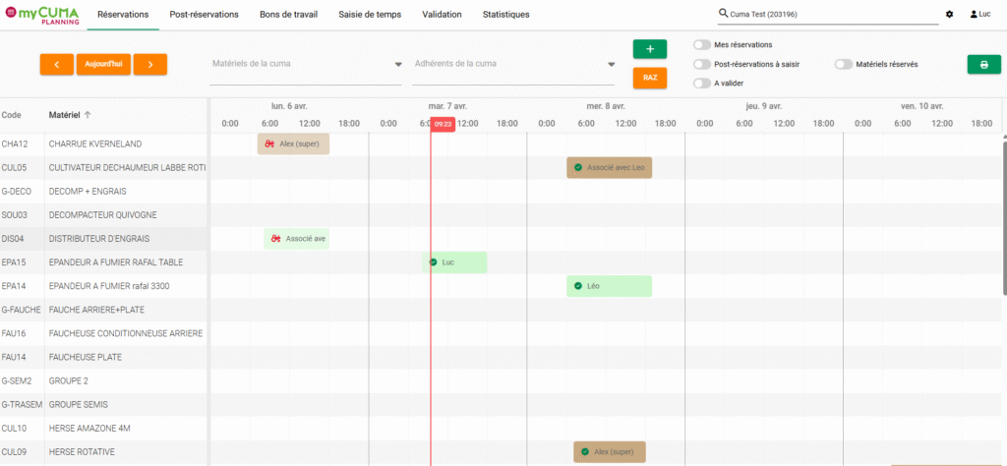The height and width of the screenshot is (466, 1007).
Task: Open the Adhérents de la cuma dropdown
Action: click(x=611, y=65)
